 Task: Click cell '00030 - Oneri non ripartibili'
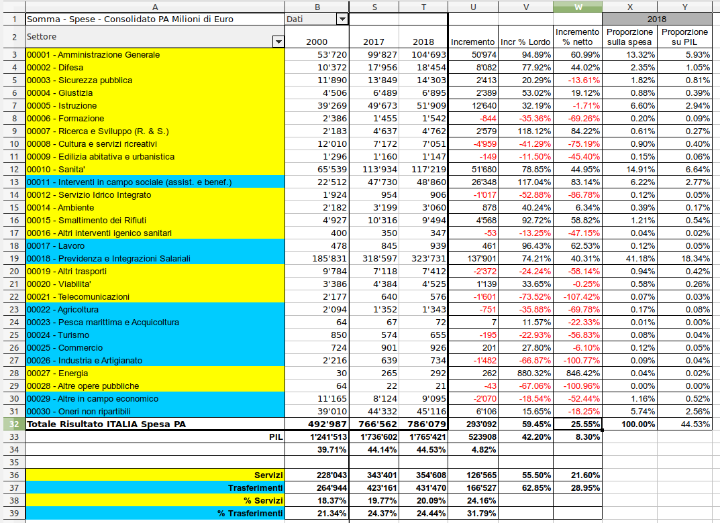(x=155, y=412)
